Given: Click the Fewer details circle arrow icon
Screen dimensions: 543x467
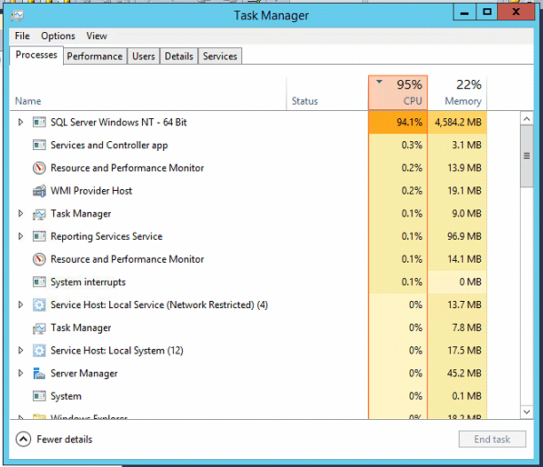Looking at the screenshot, I should [x=23, y=439].
